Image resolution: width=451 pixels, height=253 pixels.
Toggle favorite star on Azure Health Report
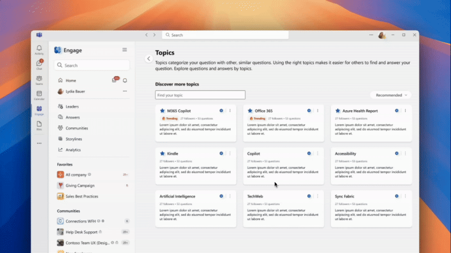pyautogui.click(x=338, y=111)
